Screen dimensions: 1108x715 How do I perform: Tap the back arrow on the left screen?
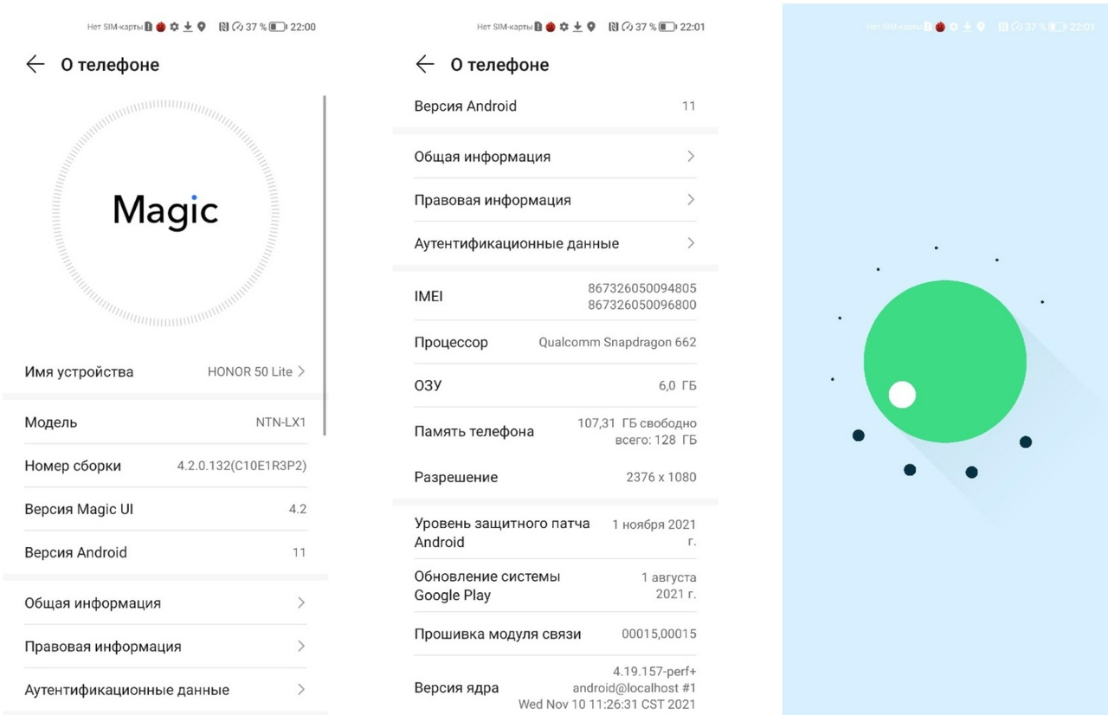tap(35, 64)
